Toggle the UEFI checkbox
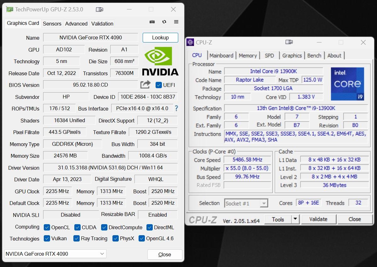This screenshot has width=377, height=267. click(158, 85)
